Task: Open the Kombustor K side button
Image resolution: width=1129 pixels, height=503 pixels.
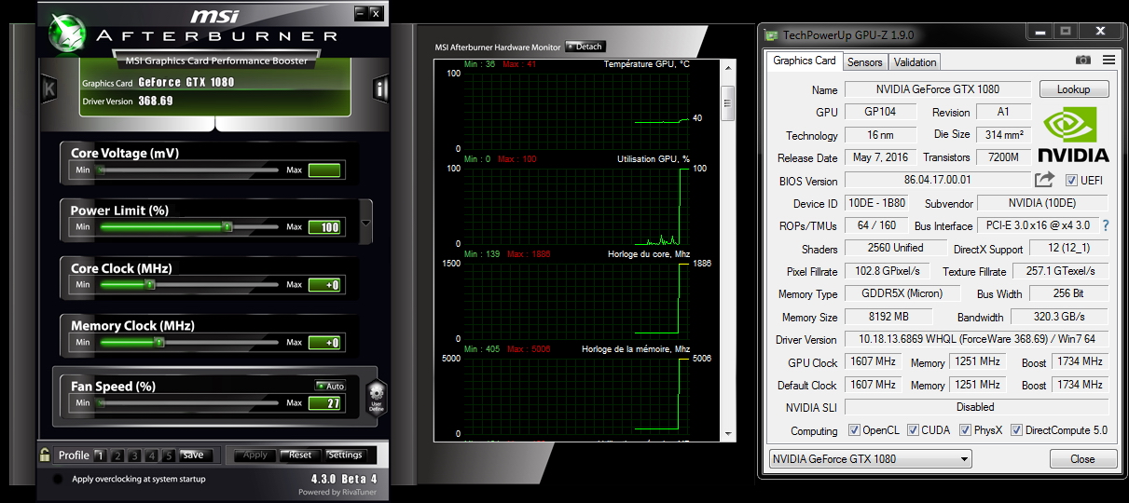Action: point(49,89)
